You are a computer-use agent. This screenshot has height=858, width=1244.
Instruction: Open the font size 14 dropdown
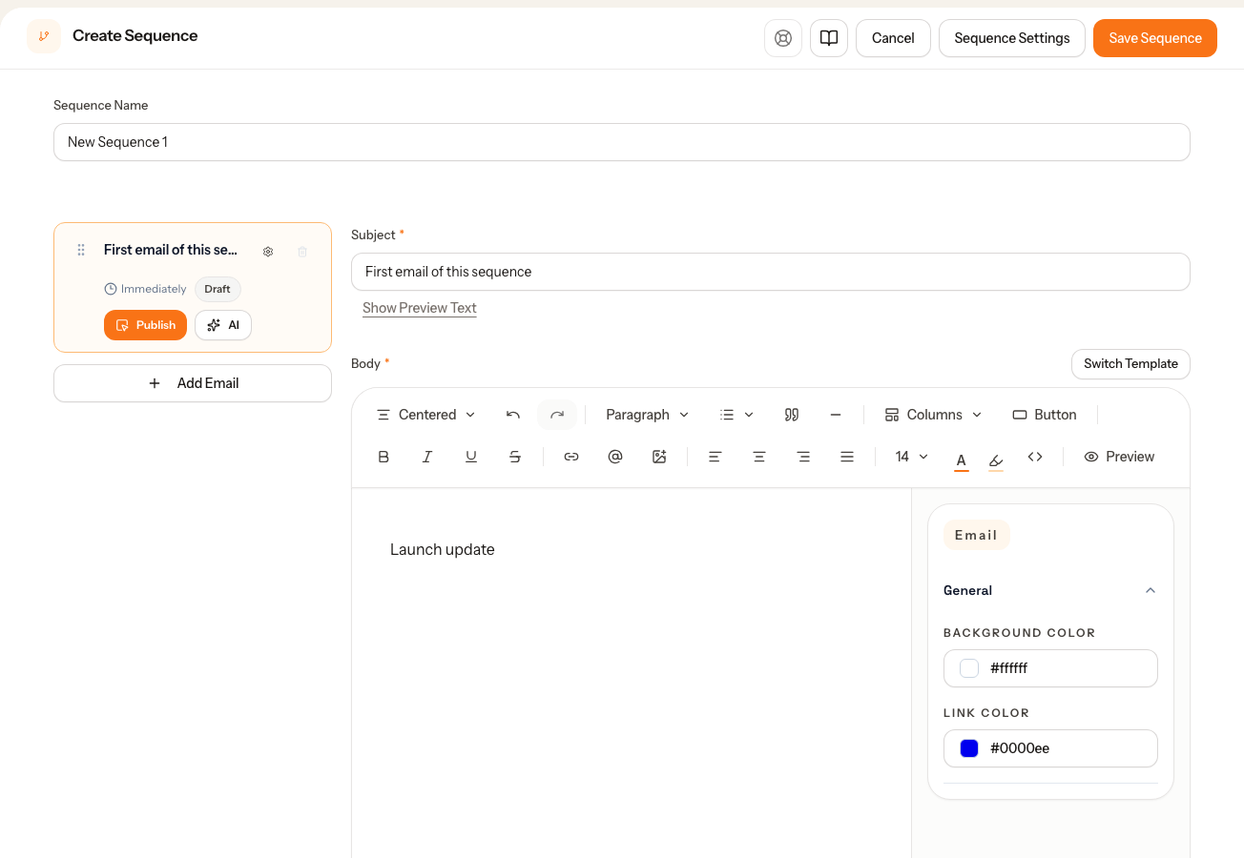point(911,457)
